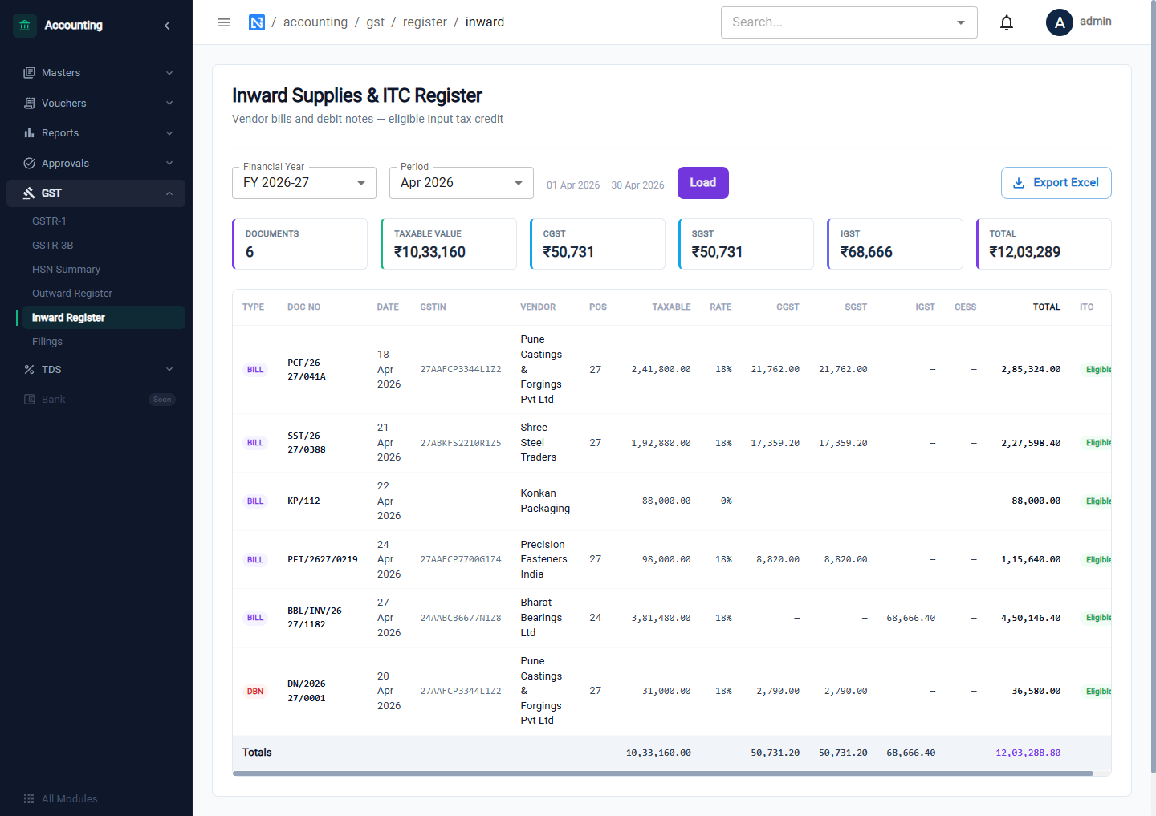Viewport: 1156px width, 816px height.
Task: Expand the Vouchers sidebar section
Action: pos(96,103)
